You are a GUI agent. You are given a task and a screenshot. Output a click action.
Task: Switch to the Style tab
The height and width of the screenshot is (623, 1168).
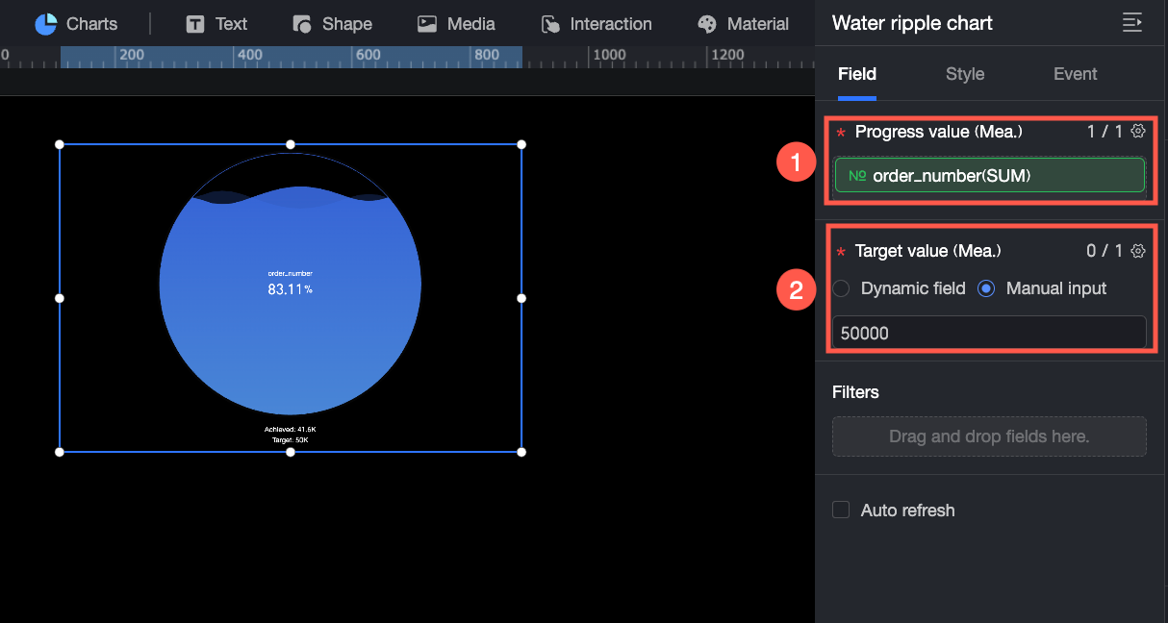[965, 74]
